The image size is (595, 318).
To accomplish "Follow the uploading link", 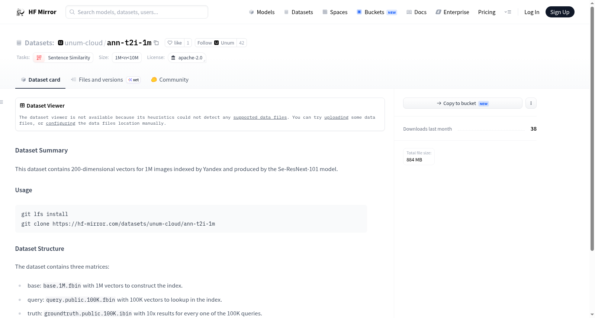I will (336, 117).
